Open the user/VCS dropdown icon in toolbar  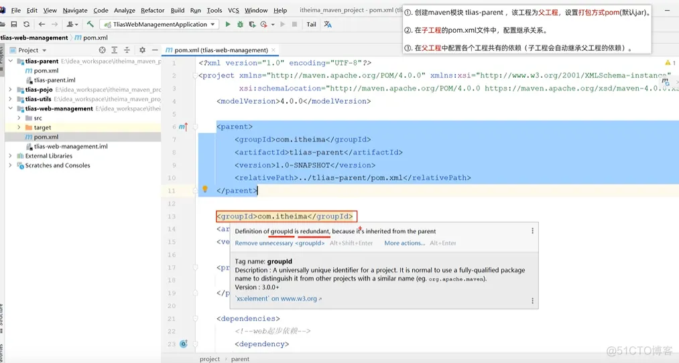click(x=72, y=25)
